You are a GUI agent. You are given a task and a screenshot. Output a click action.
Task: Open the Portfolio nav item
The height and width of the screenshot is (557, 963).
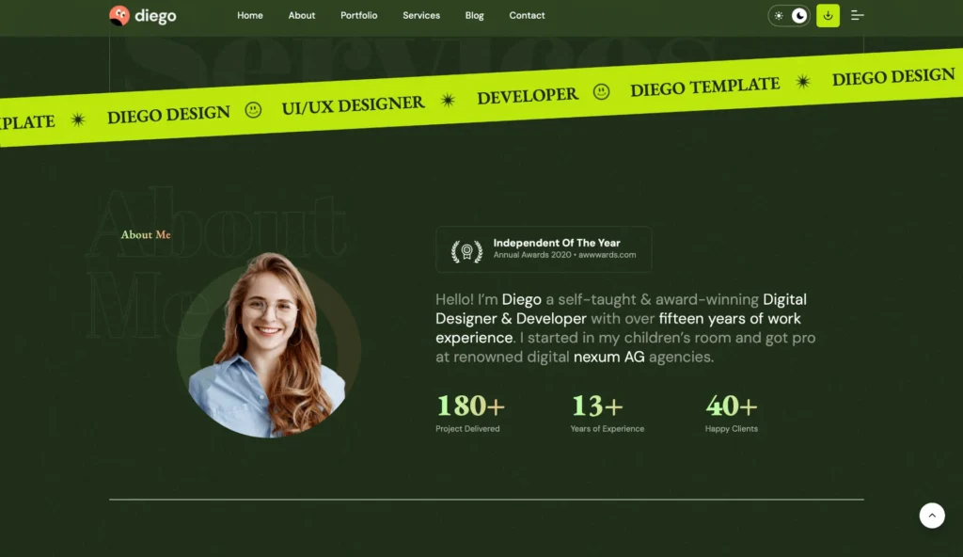click(x=359, y=15)
